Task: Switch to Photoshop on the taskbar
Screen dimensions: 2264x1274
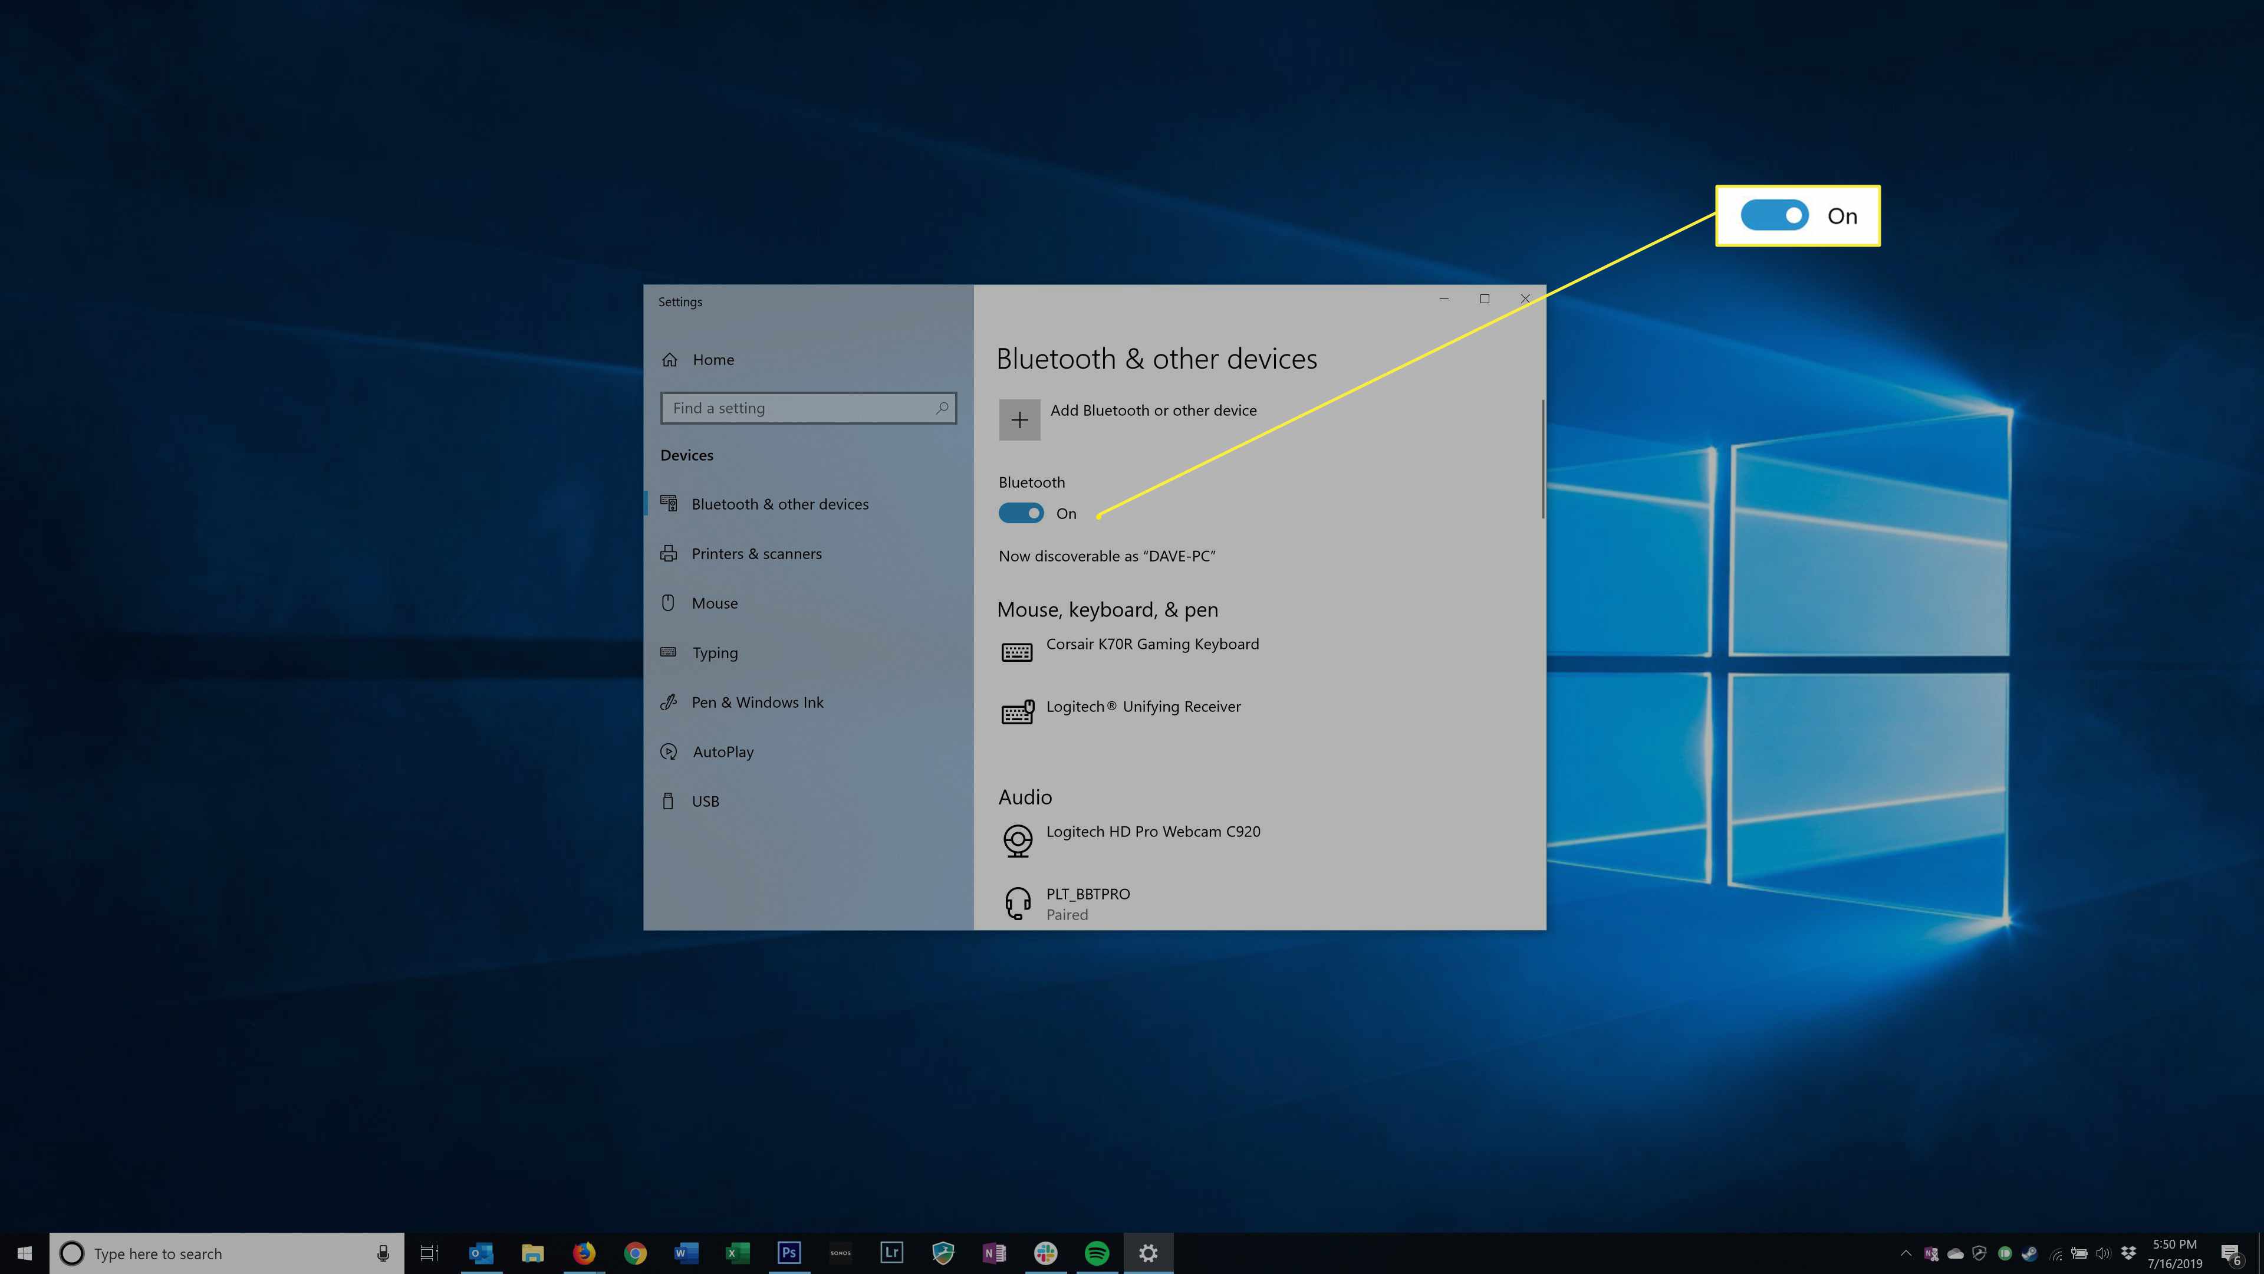Action: point(789,1253)
